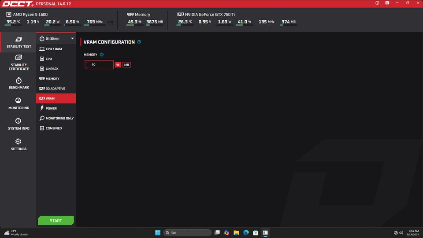This screenshot has height=238, width=423.
Task: Click the help icon in title bar
Action: click(377, 3)
